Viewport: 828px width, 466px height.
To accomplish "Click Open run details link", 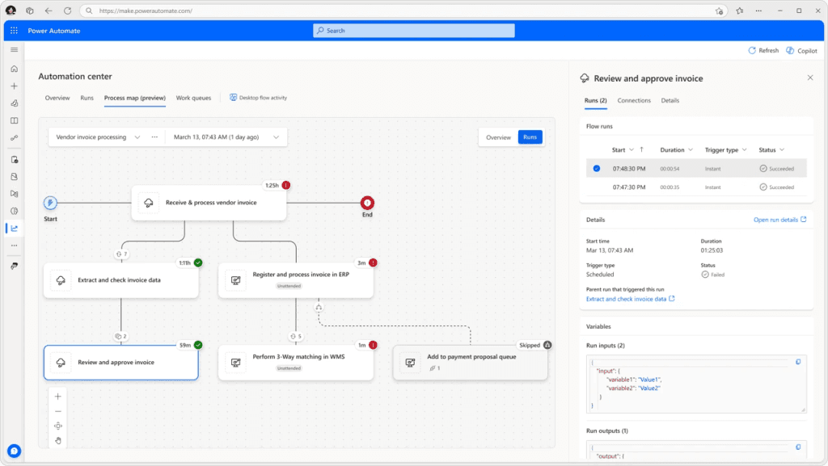I will point(779,220).
